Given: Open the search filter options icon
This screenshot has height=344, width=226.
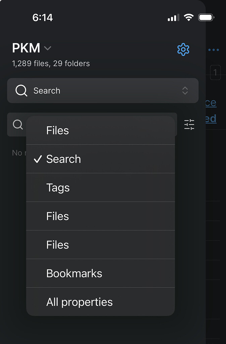Looking at the screenshot, I should 189,124.
